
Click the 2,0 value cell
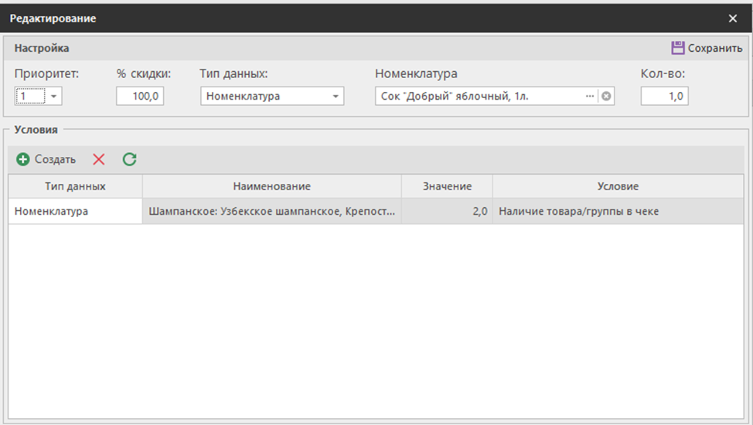(x=446, y=211)
